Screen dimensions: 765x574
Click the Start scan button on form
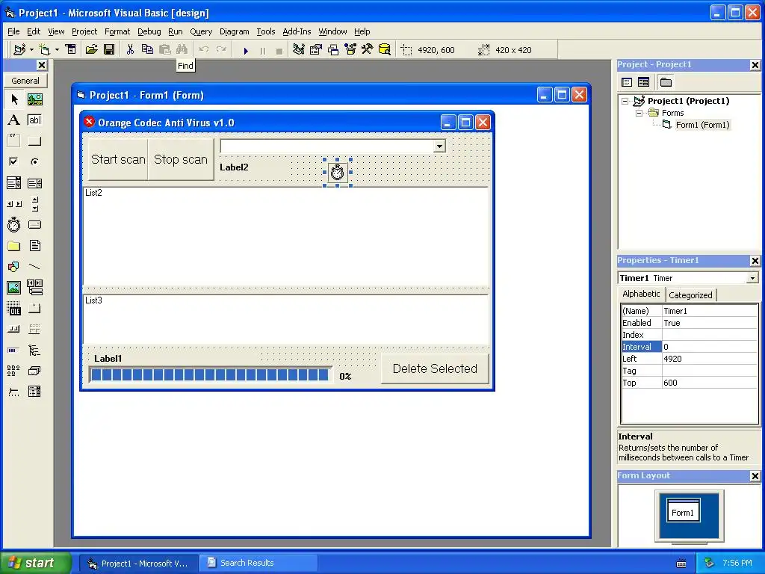(x=118, y=160)
